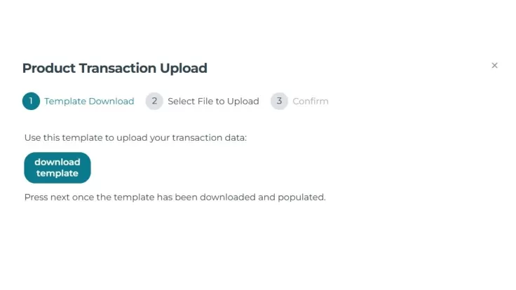Screen dimensions: 516x290
Task: Click the 'Press next once' instruction line
Action: (x=175, y=198)
